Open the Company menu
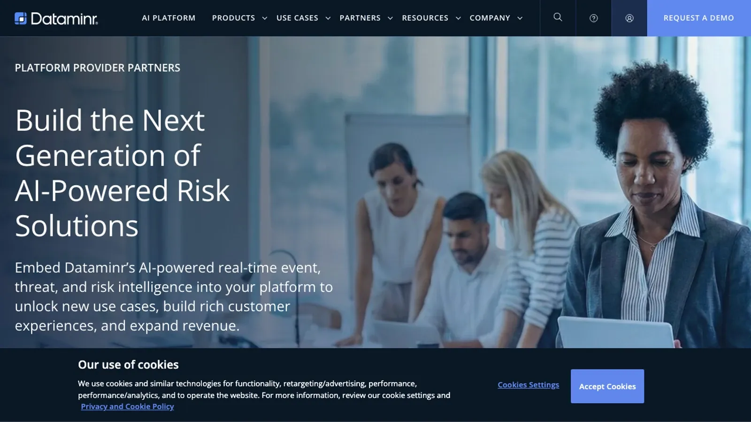751x422 pixels. [x=490, y=18]
